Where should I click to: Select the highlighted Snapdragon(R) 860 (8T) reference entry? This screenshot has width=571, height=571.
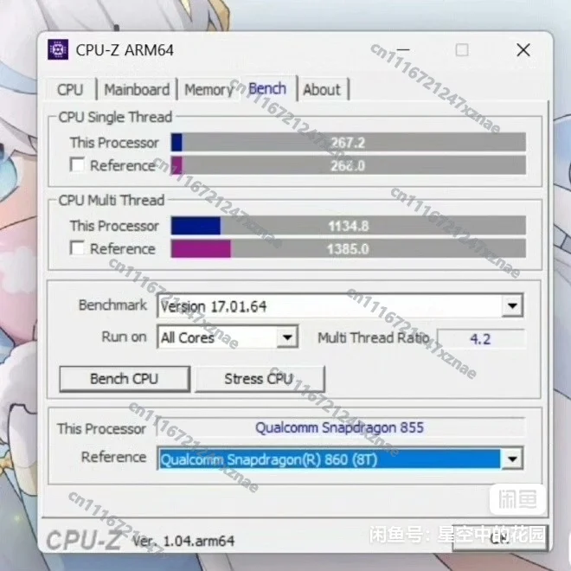pyautogui.click(x=330, y=459)
